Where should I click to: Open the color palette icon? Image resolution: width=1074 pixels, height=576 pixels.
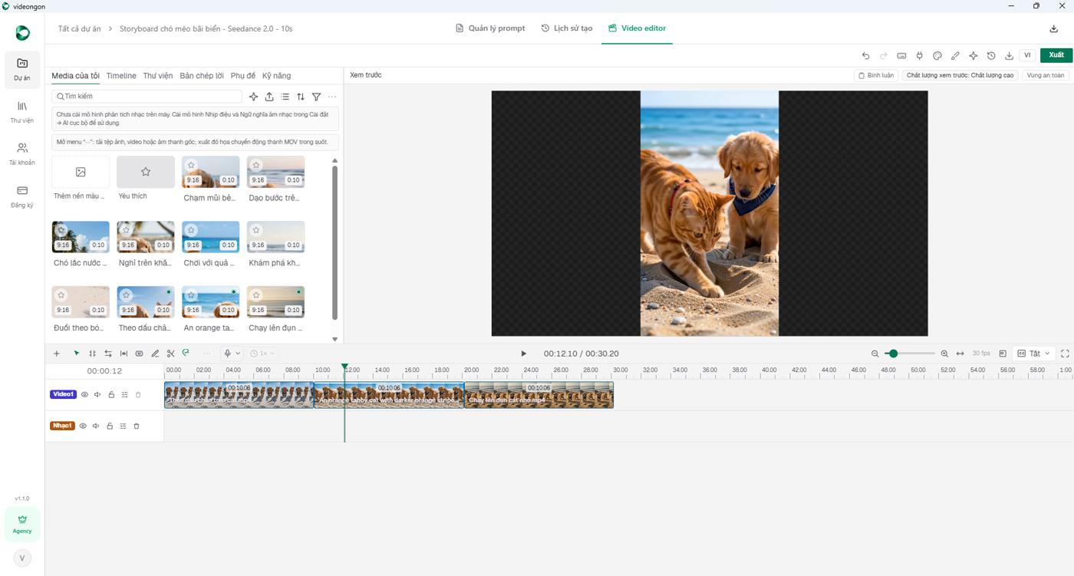point(937,55)
